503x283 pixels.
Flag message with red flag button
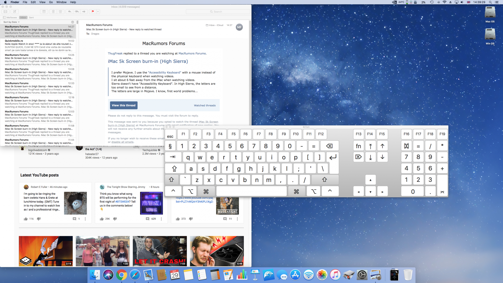(93, 12)
